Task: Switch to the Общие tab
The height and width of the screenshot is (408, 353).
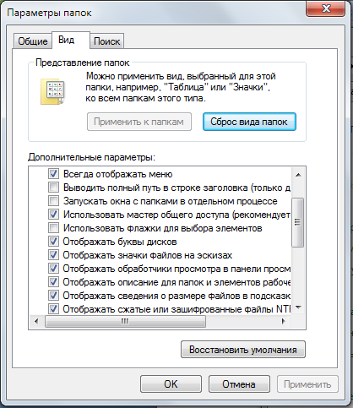Action: coord(33,41)
